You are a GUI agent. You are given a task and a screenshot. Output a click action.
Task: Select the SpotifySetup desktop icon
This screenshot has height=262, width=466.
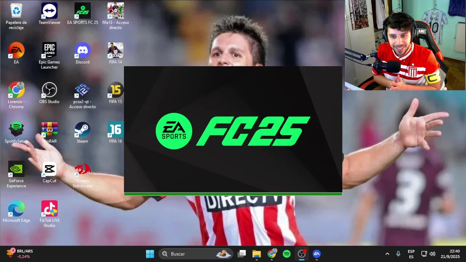point(16,132)
